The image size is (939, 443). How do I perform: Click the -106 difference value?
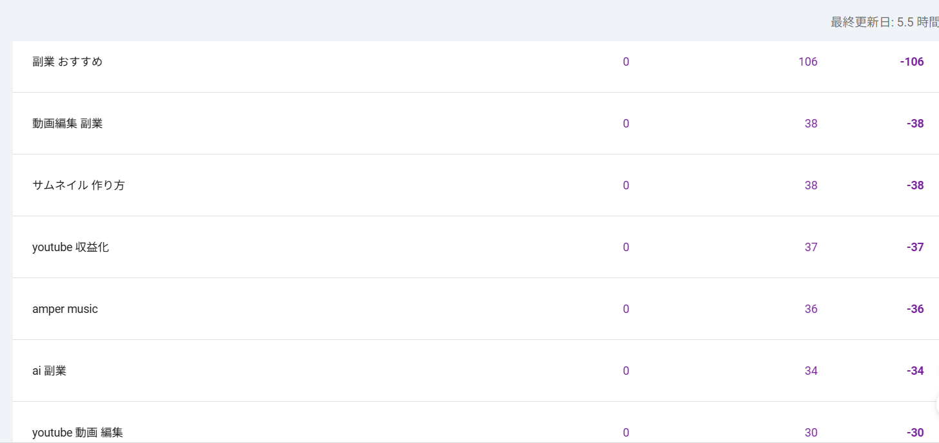point(912,62)
